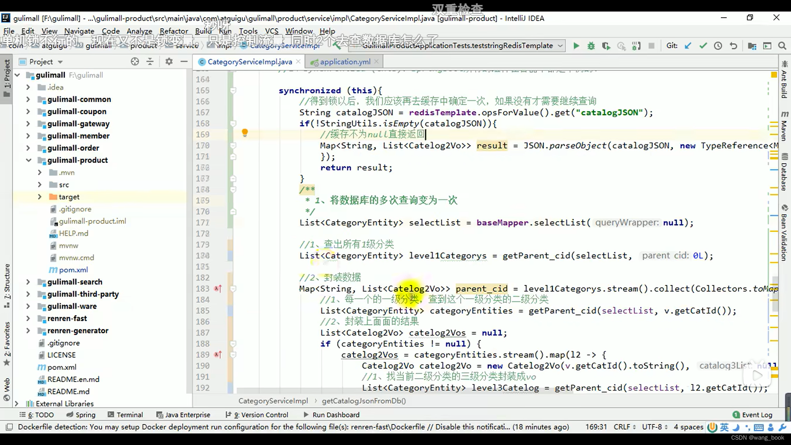This screenshot has height=445, width=791.
Task: Click the getCatalogJsonFromDb() breadcrumb
Action: click(x=363, y=401)
